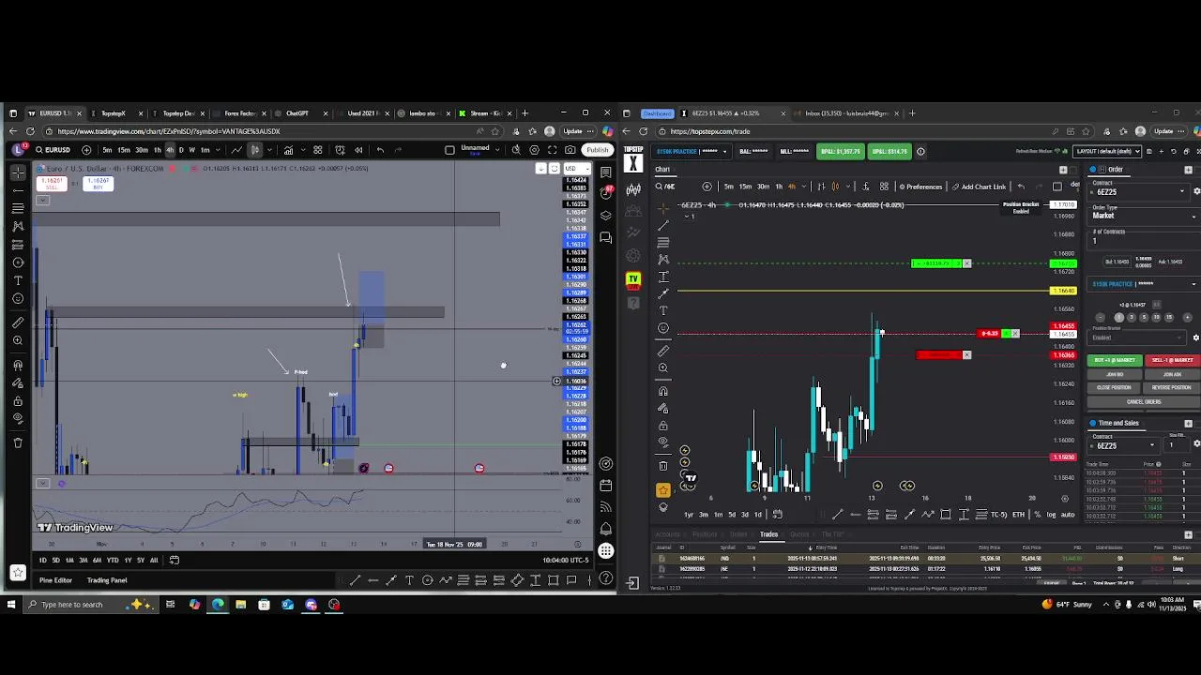The image size is (1201, 675).
Task: Click the compare or add symbol plus icon in TradingView
Action: coord(86,150)
